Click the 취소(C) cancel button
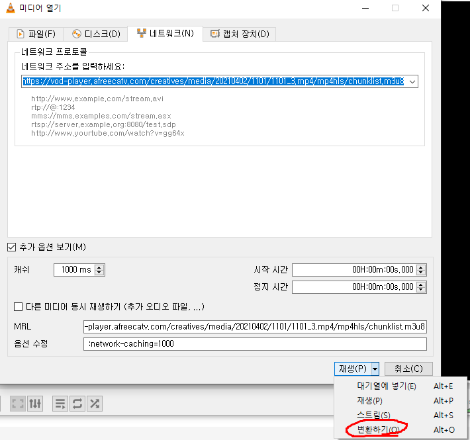Image resolution: width=470 pixels, height=440 pixels. pos(408,369)
